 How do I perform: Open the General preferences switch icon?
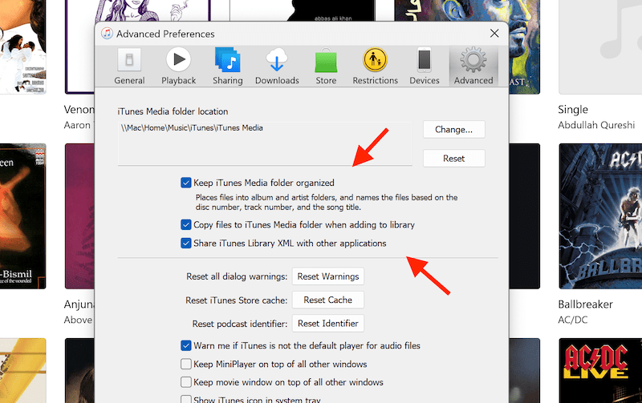129,62
